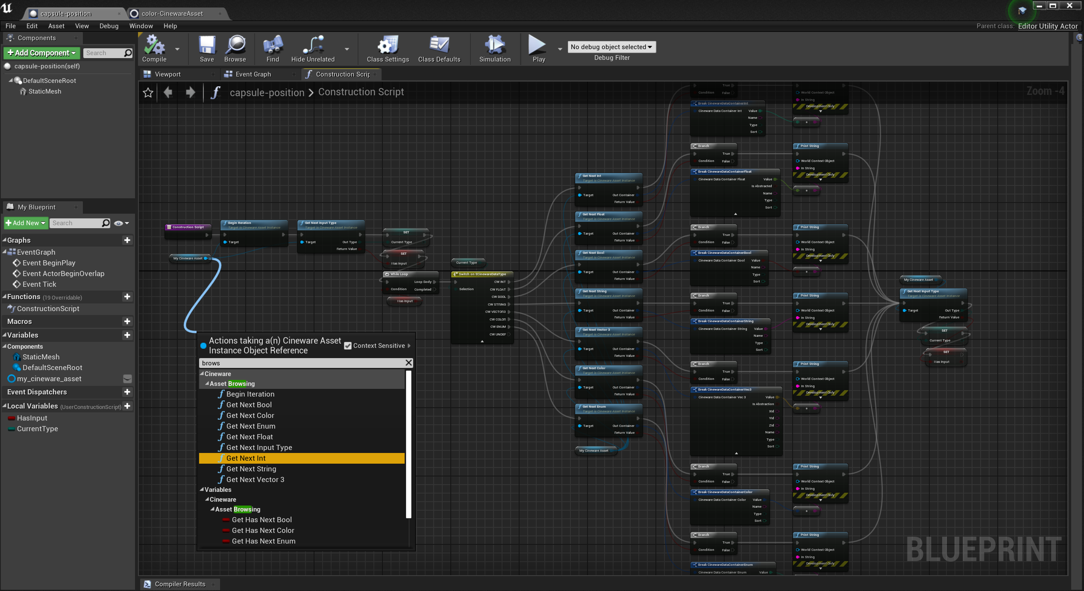The height and width of the screenshot is (591, 1084).
Task: Click the Components search magnifier icon
Action: (x=128, y=53)
